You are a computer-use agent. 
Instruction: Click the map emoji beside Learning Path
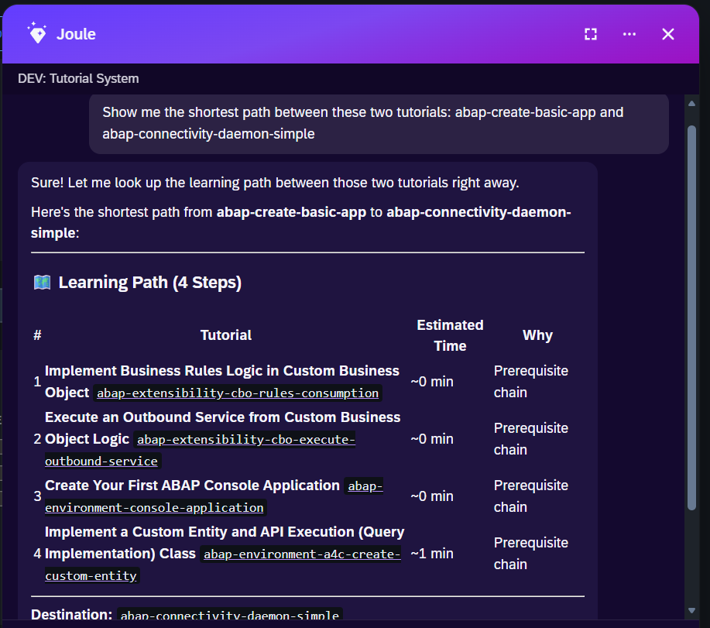[x=42, y=282]
